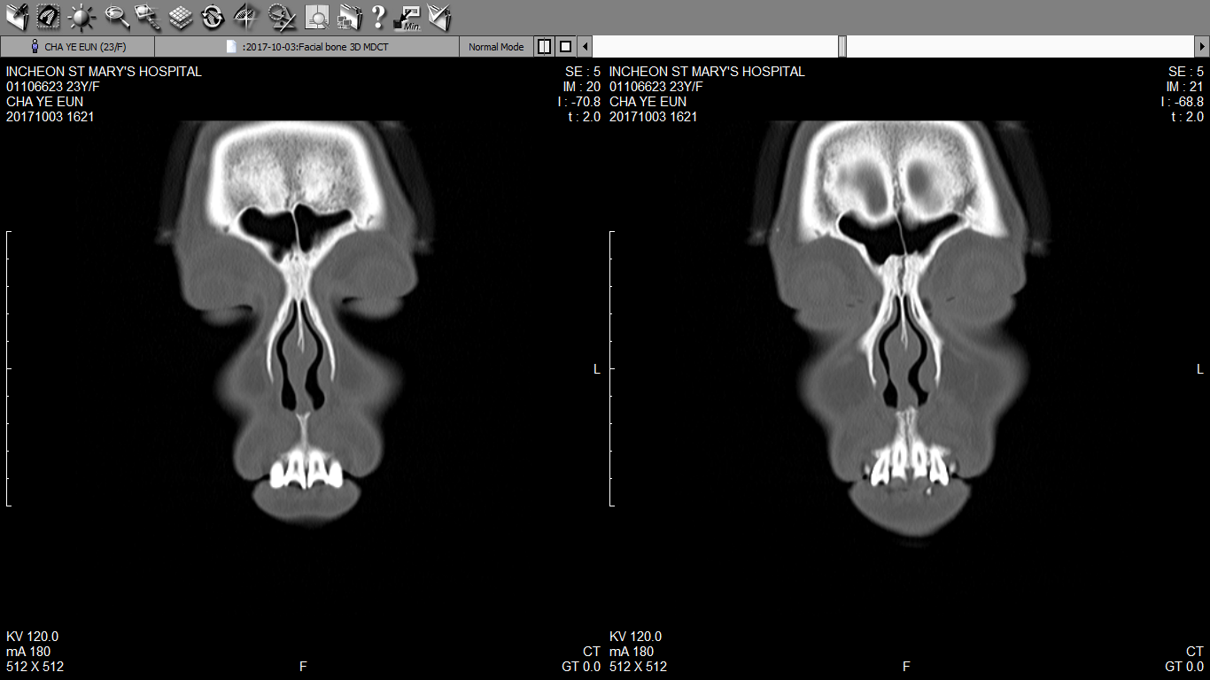Click 'GT 0.0' in right pane
The height and width of the screenshot is (680, 1210).
click(1184, 667)
